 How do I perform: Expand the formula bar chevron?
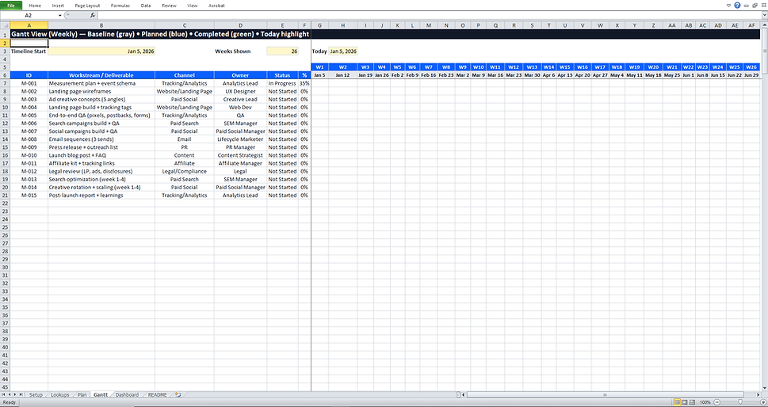[765, 15]
